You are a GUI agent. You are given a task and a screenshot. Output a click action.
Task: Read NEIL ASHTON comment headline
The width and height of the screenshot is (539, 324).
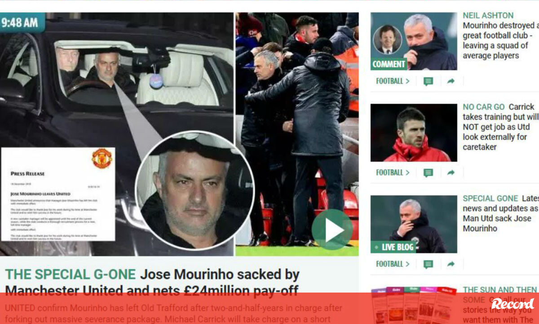500,36
